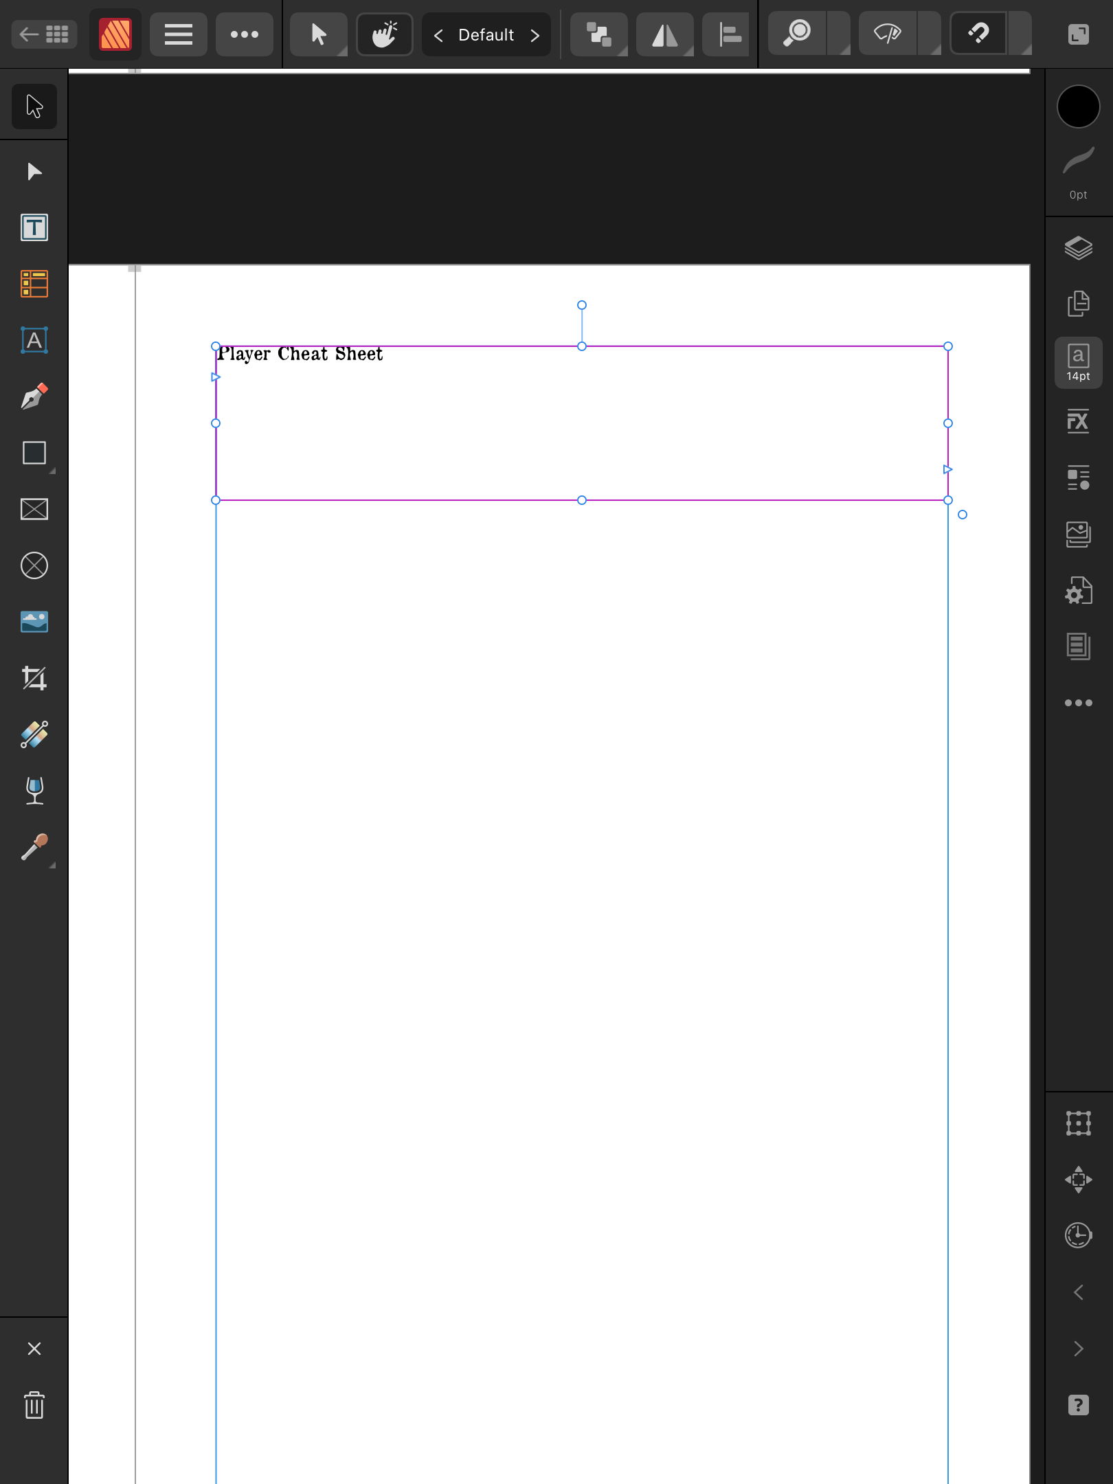Open the Text Frame panel
The width and height of the screenshot is (1113, 1484).
[x=1079, y=647]
